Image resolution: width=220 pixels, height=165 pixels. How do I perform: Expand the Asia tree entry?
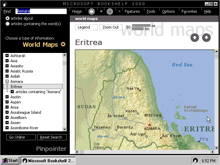point(7,61)
